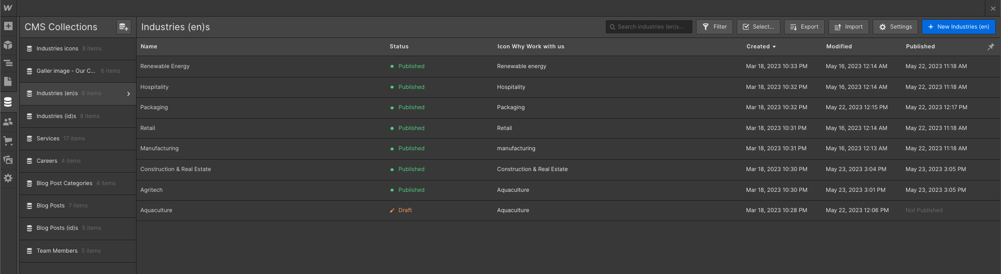Expand the Industries (en)s collection chevron

click(x=128, y=94)
